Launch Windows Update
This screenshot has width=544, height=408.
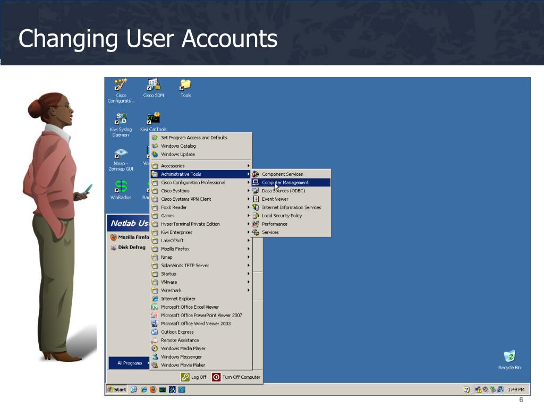click(201, 155)
